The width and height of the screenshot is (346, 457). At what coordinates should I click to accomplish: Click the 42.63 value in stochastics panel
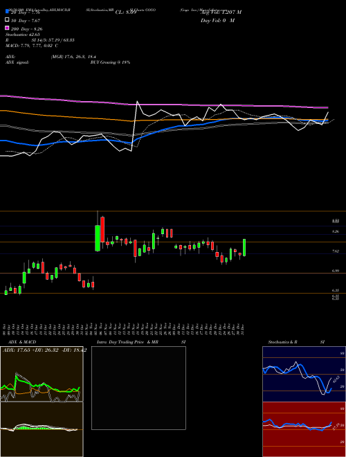[x=335, y=379]
